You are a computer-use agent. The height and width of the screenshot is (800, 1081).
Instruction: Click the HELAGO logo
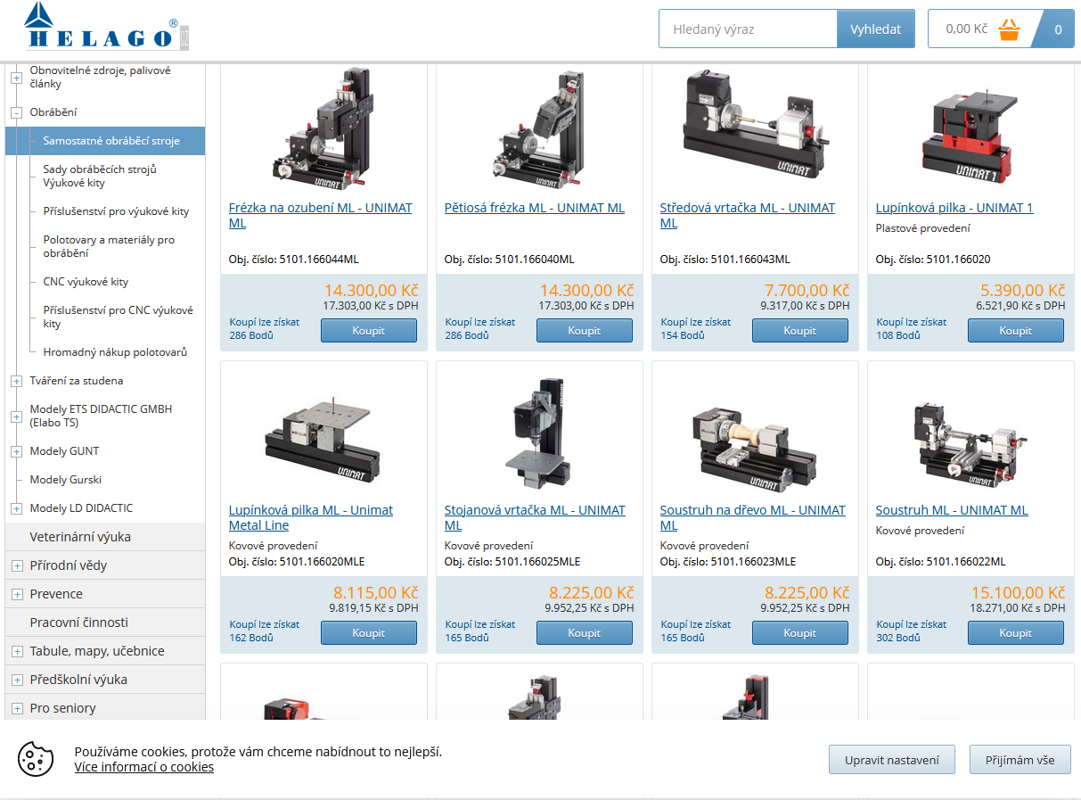pos(107,27)
